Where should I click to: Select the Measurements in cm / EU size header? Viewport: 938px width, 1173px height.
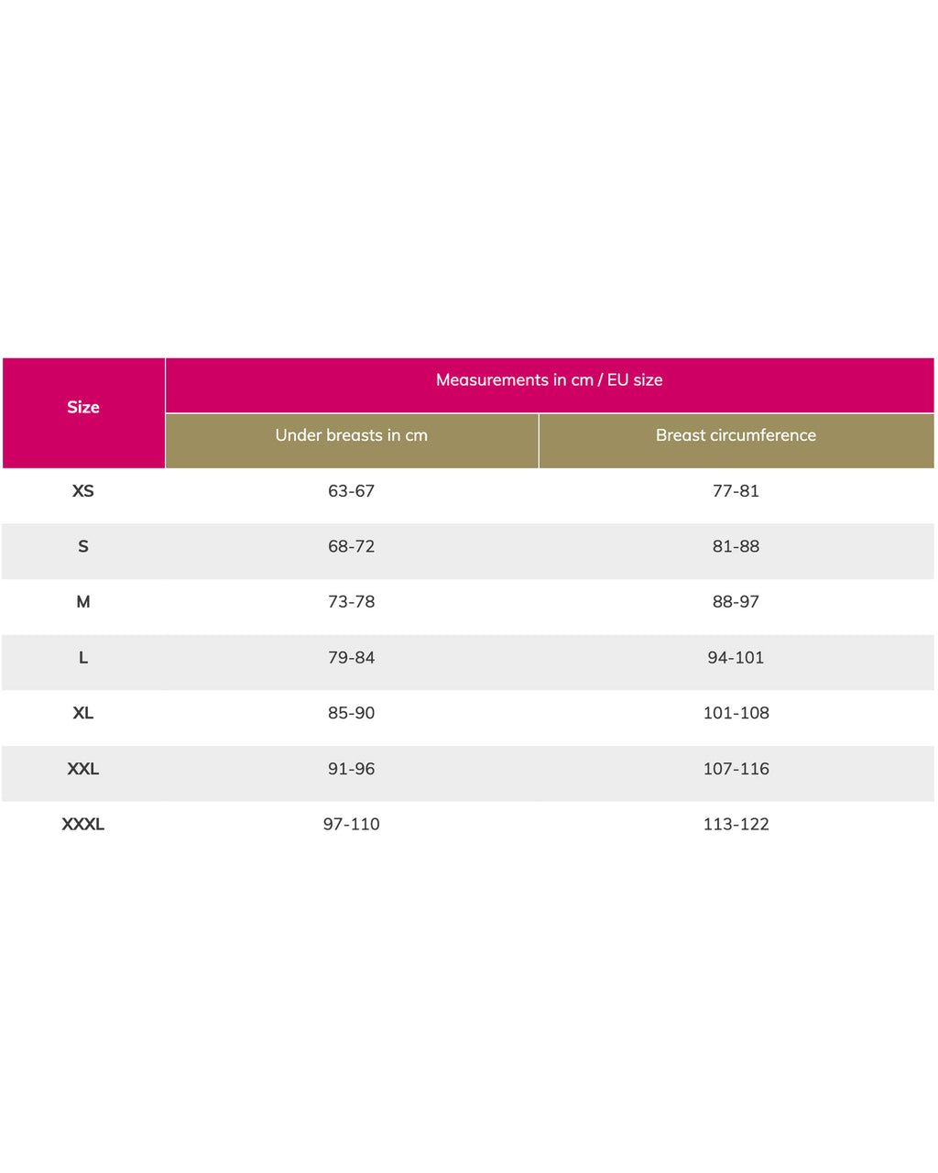tap(550, 385)
